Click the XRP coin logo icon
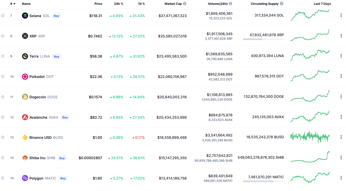 [x=25, y=36]
